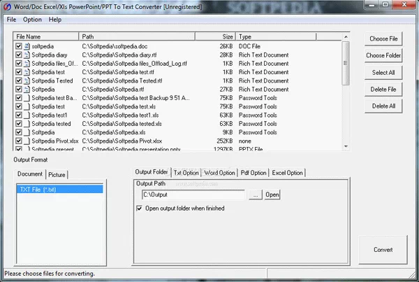
Task: Click the 27KB size cell
Action: [x=226, y=89]
